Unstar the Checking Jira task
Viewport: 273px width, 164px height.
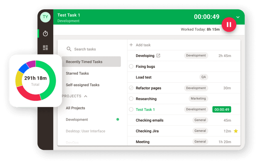[x=235, y=131]
